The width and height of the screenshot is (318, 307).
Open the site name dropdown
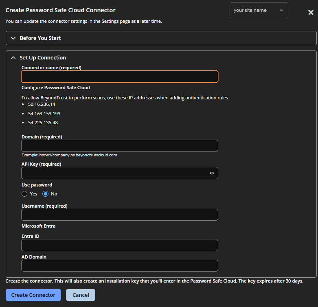(259, 10)
